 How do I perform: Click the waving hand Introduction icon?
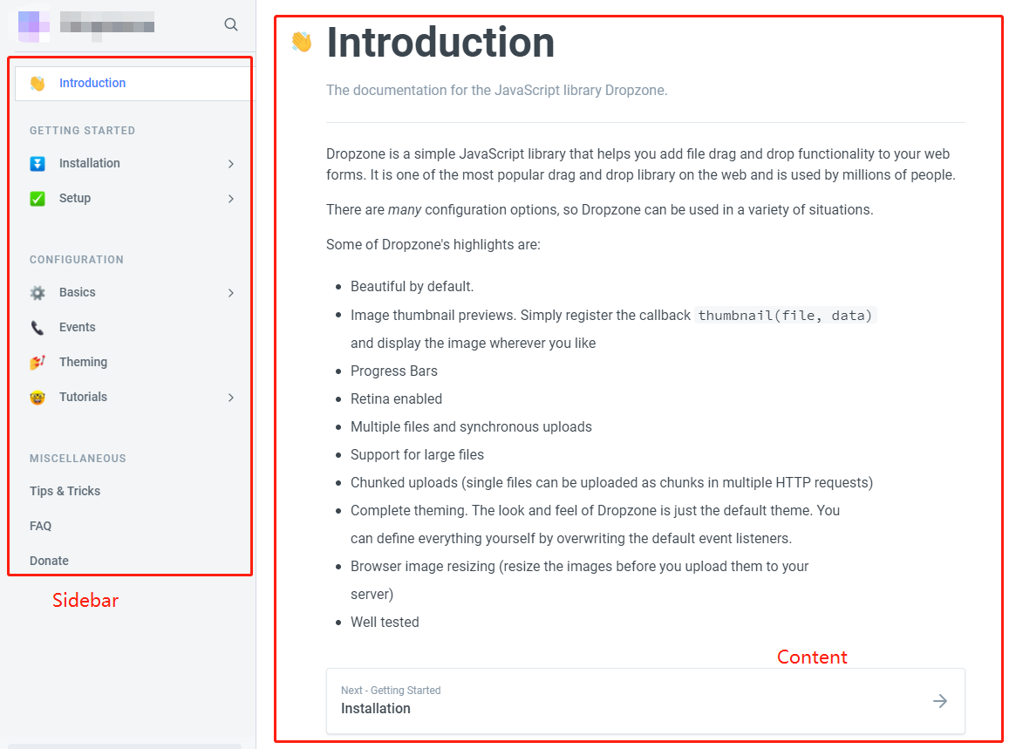click(37, 83)
